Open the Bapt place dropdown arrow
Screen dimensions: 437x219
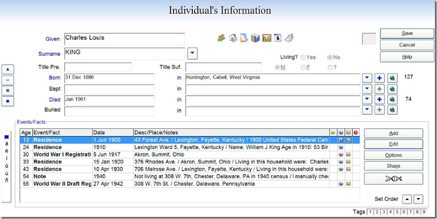click(x=367, y=89)
